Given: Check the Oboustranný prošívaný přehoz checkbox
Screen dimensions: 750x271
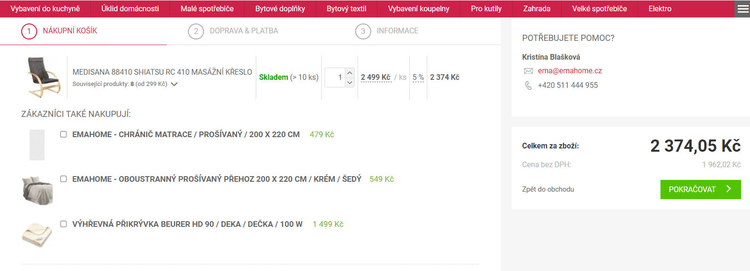Looking at the screenshot, I should tap(64, 179).
